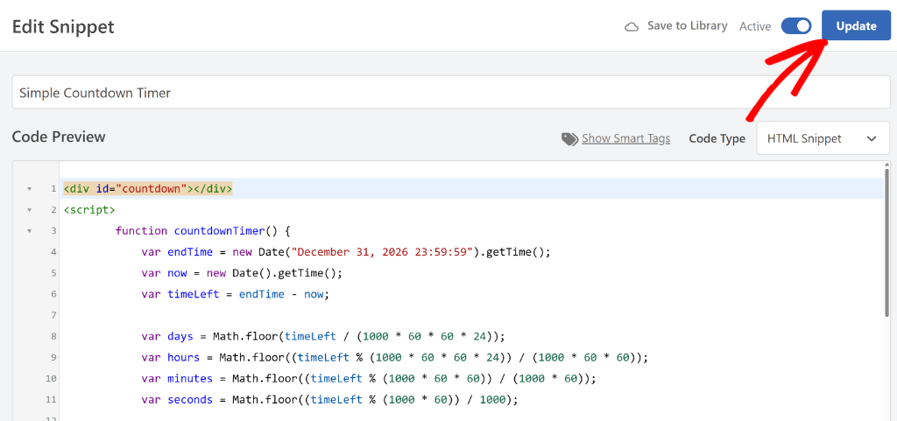Viewport: 897px width, 421px height.
Task: Click the tag icon beside Show Smart Tags
Action: [569, 139]
